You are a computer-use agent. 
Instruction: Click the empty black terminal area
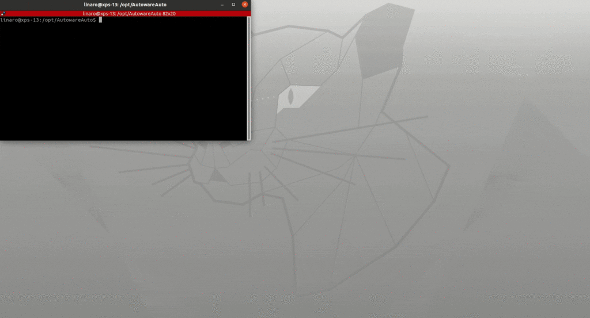pyautogui.click(x=124, y=81)
